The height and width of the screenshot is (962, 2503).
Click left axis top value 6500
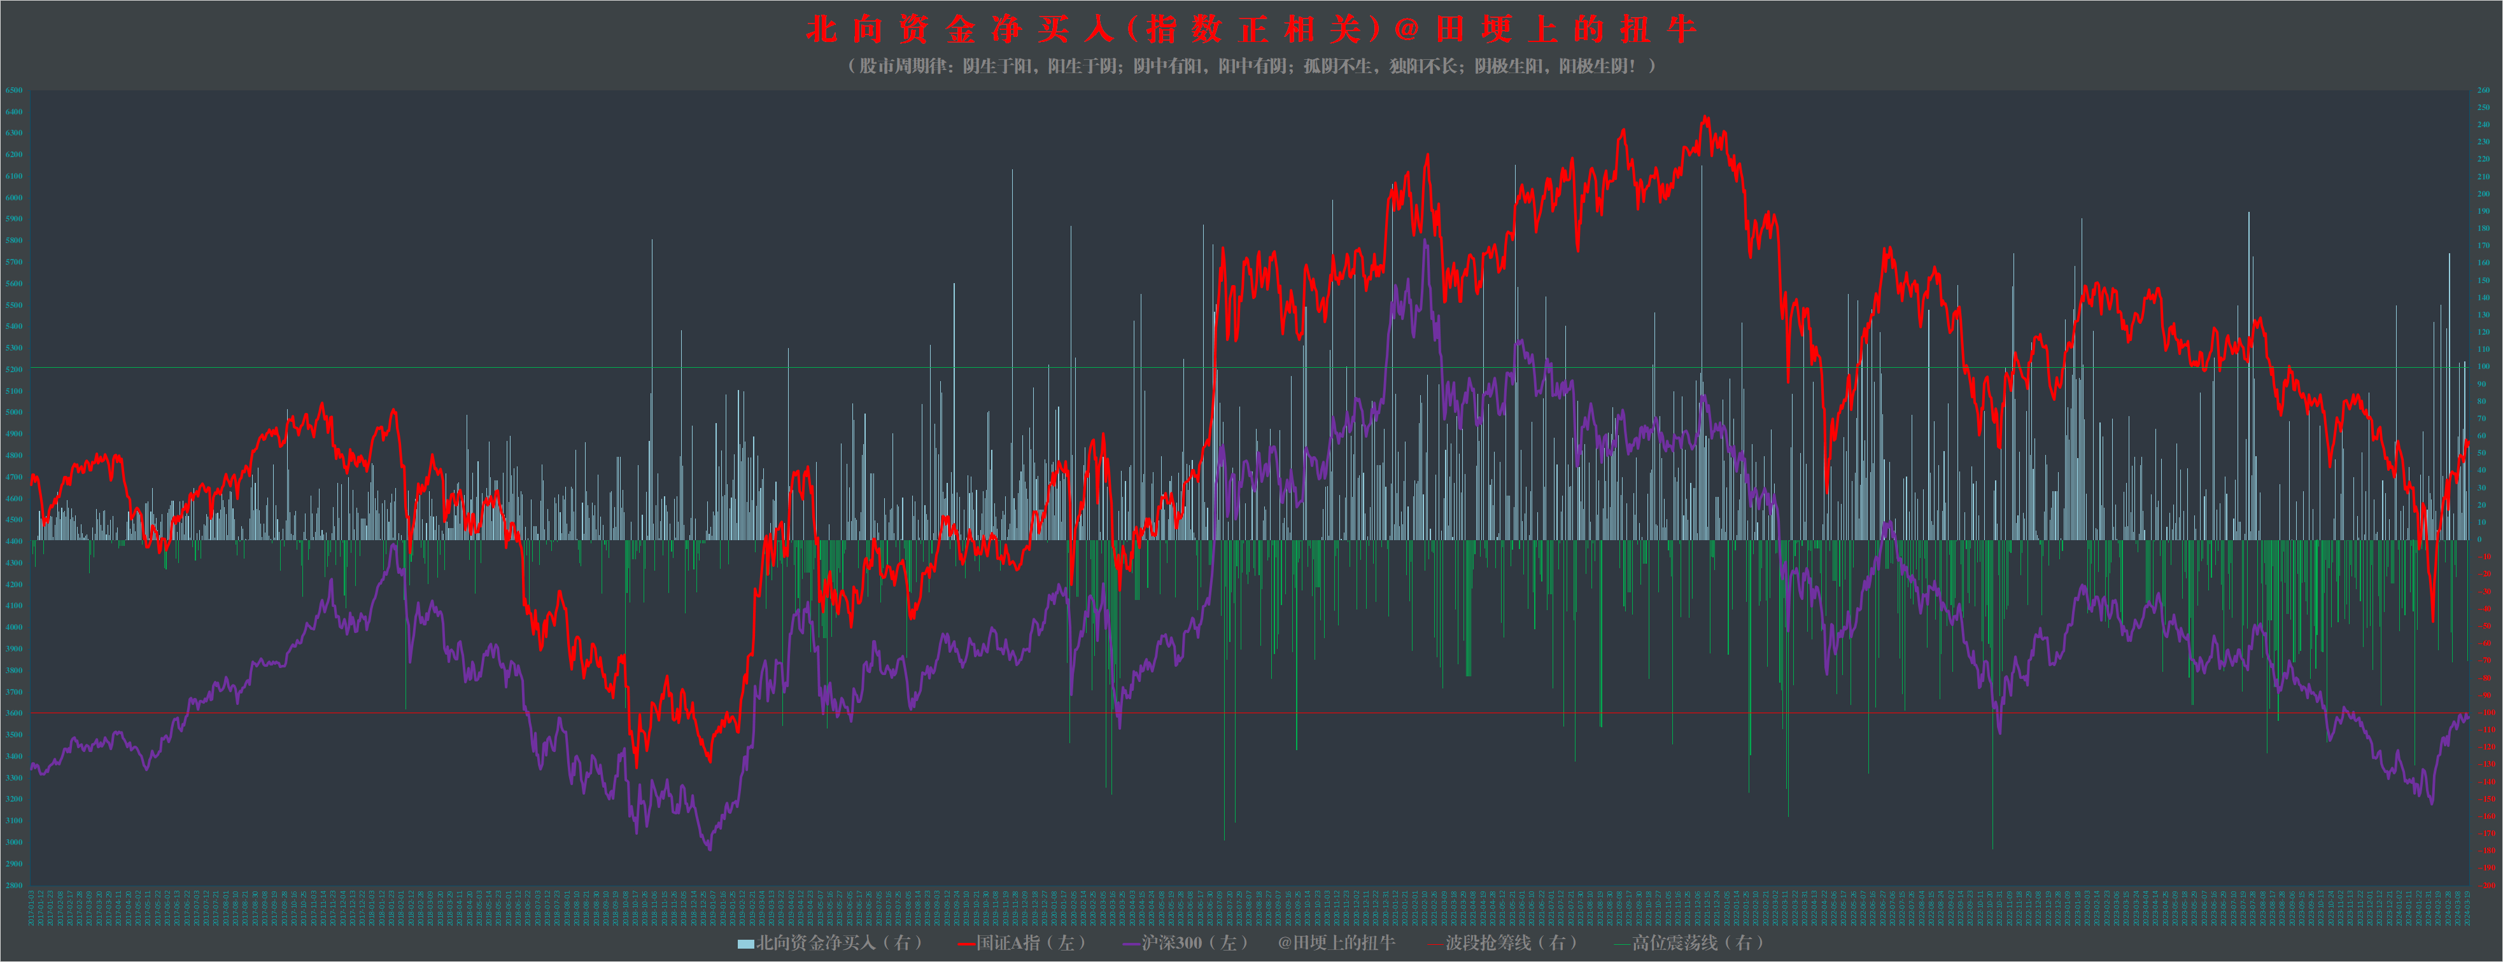coord(13,90)
